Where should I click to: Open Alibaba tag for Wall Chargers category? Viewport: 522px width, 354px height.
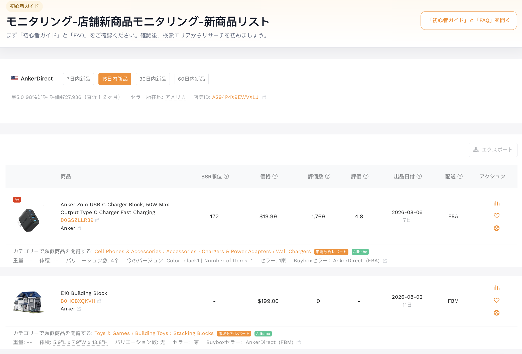[x=360, y=252]
